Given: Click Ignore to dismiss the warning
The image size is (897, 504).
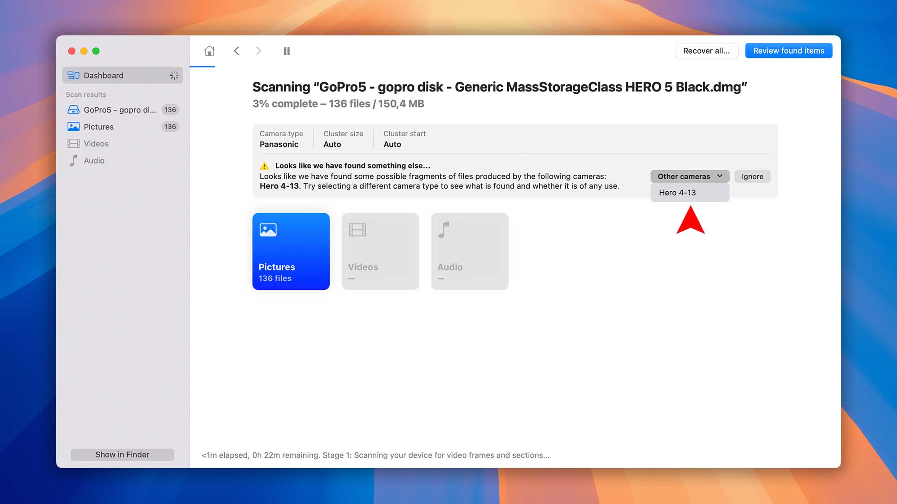Looking at the screenshot, I should coord(752,177).
